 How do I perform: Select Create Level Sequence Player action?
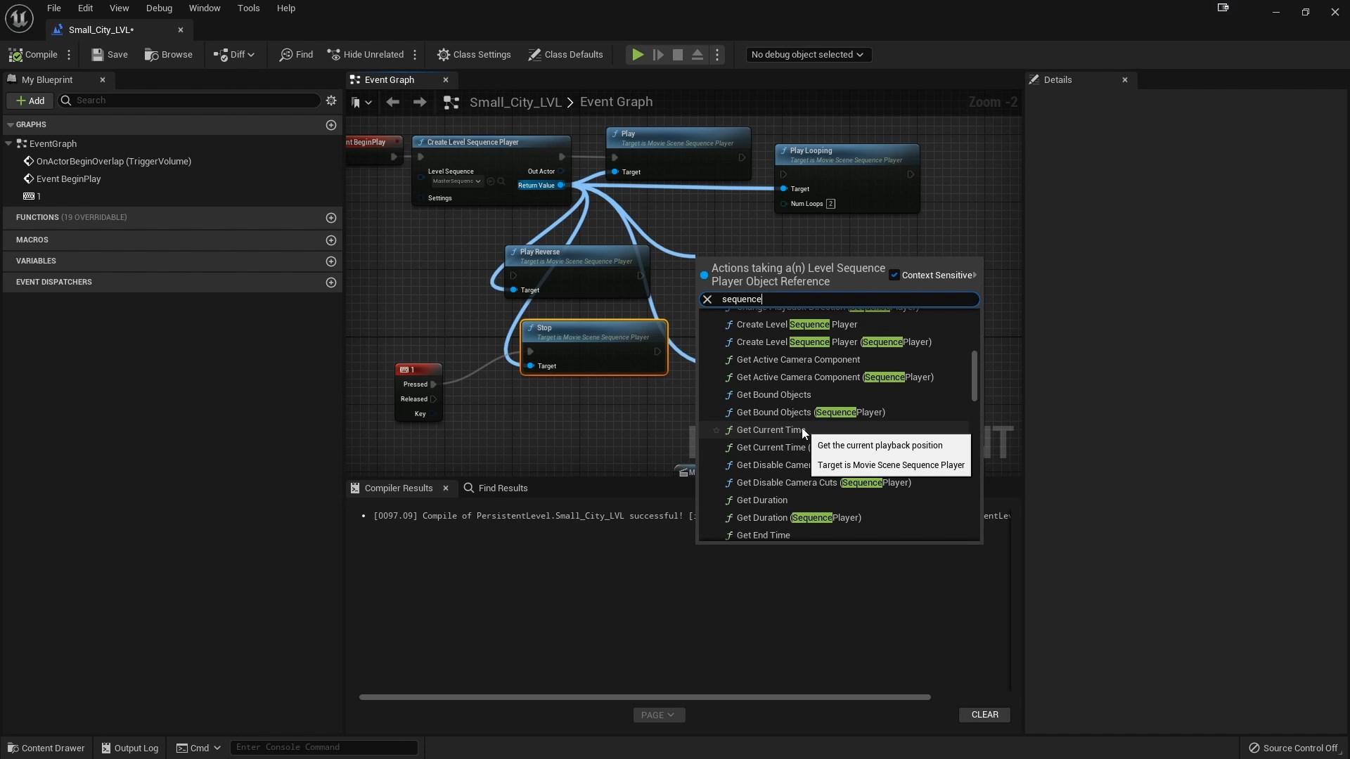[x=797, y=325]
